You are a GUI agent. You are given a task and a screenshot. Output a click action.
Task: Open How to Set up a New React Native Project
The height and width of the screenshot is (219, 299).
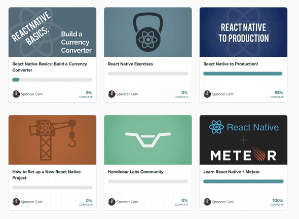pos(47,175)
